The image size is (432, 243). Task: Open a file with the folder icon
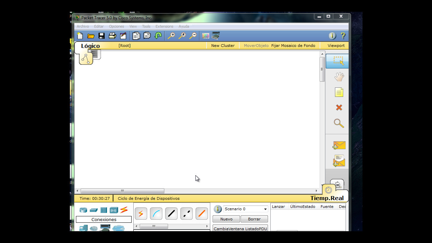[91, 36]
